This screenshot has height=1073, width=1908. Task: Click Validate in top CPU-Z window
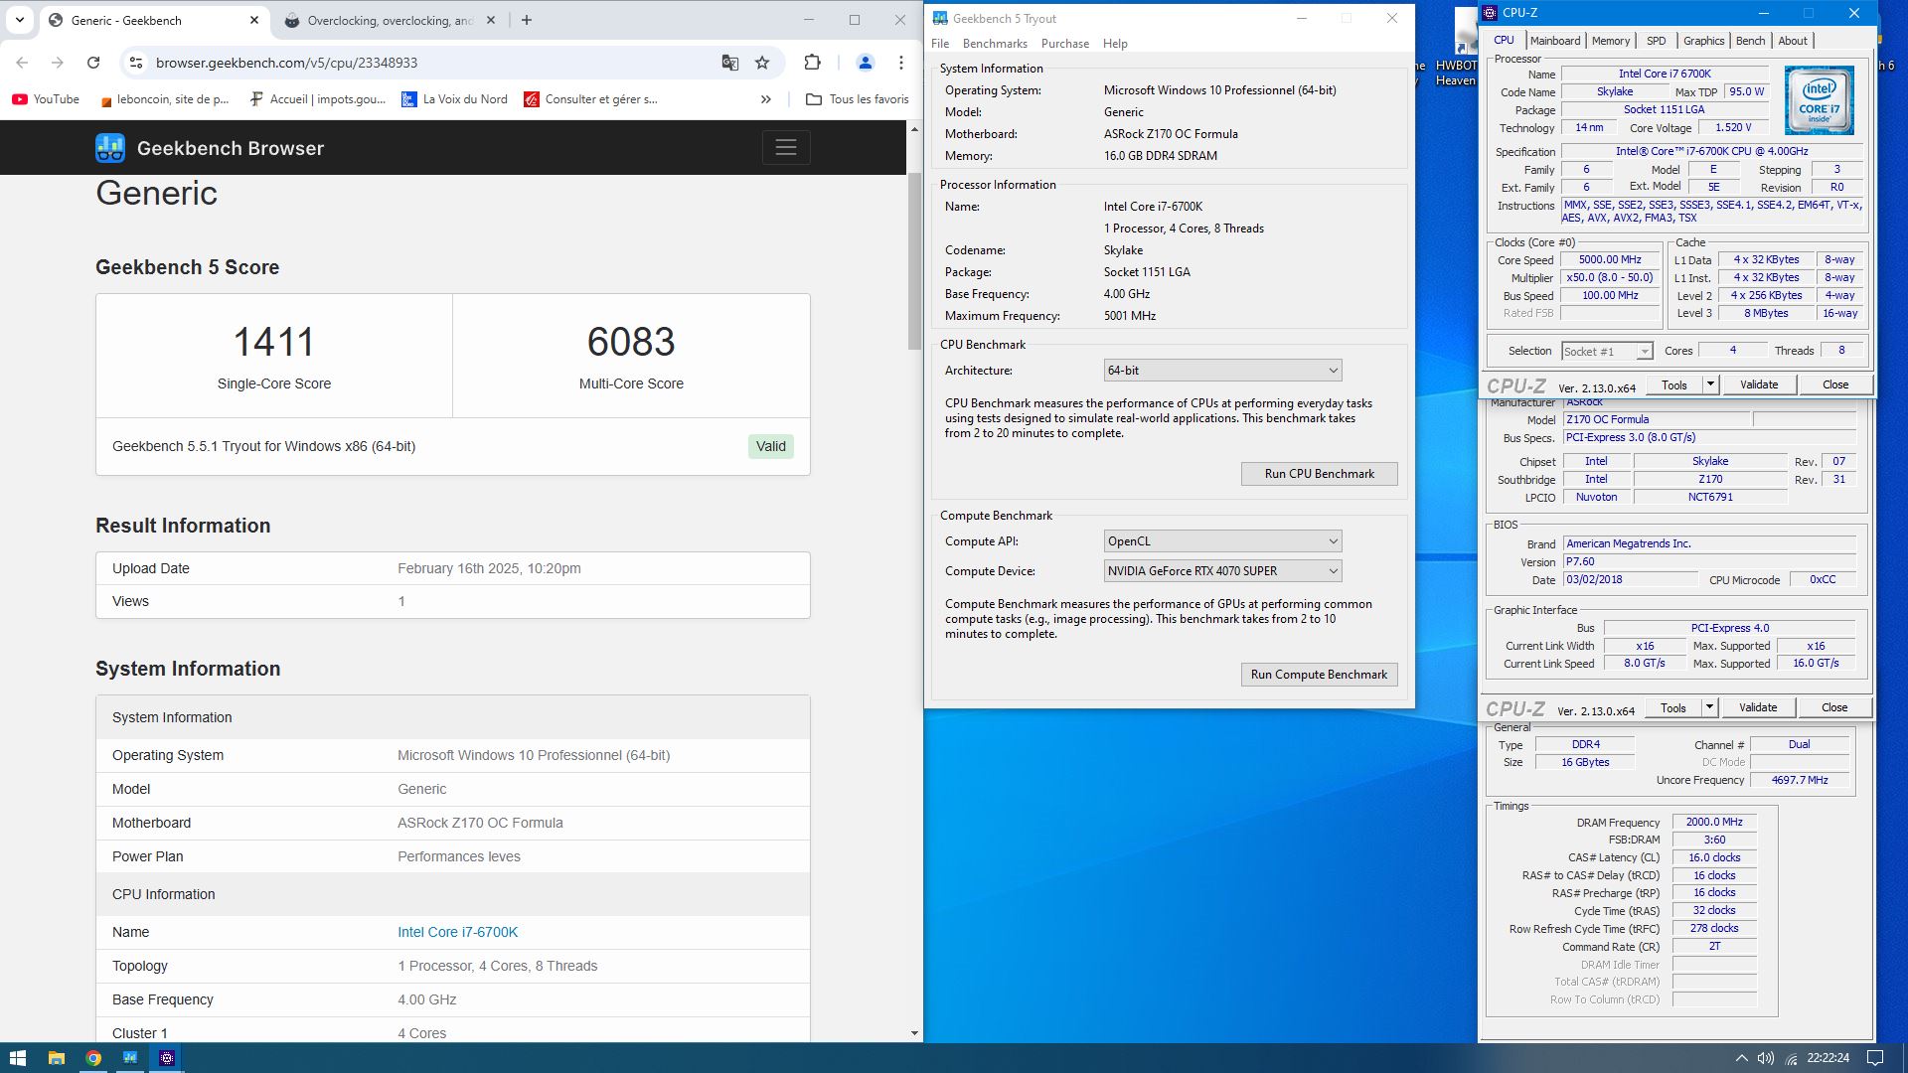(x=1759, y=384)
